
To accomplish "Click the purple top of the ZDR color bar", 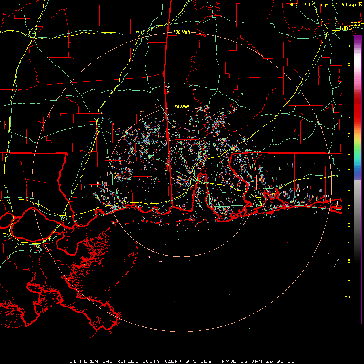I will (357, 39).
